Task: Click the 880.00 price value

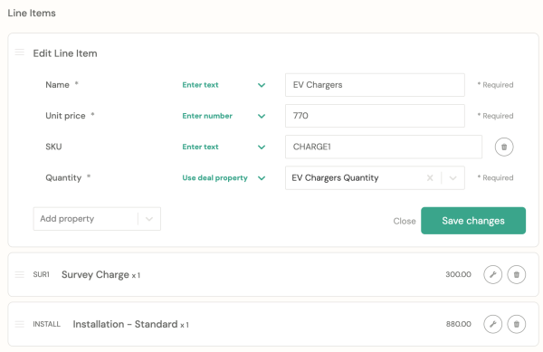Action: [x=459, y=324]
